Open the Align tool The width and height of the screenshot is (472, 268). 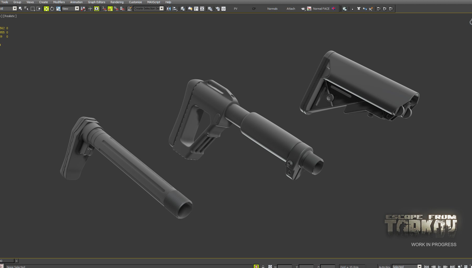pyautogui.click(x=175, y=9)
